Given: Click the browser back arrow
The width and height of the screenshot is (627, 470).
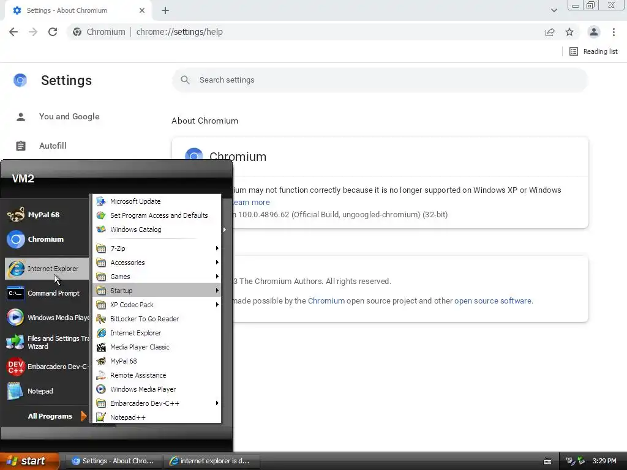Looking at the screenshot, I should (x=13, y=32).
